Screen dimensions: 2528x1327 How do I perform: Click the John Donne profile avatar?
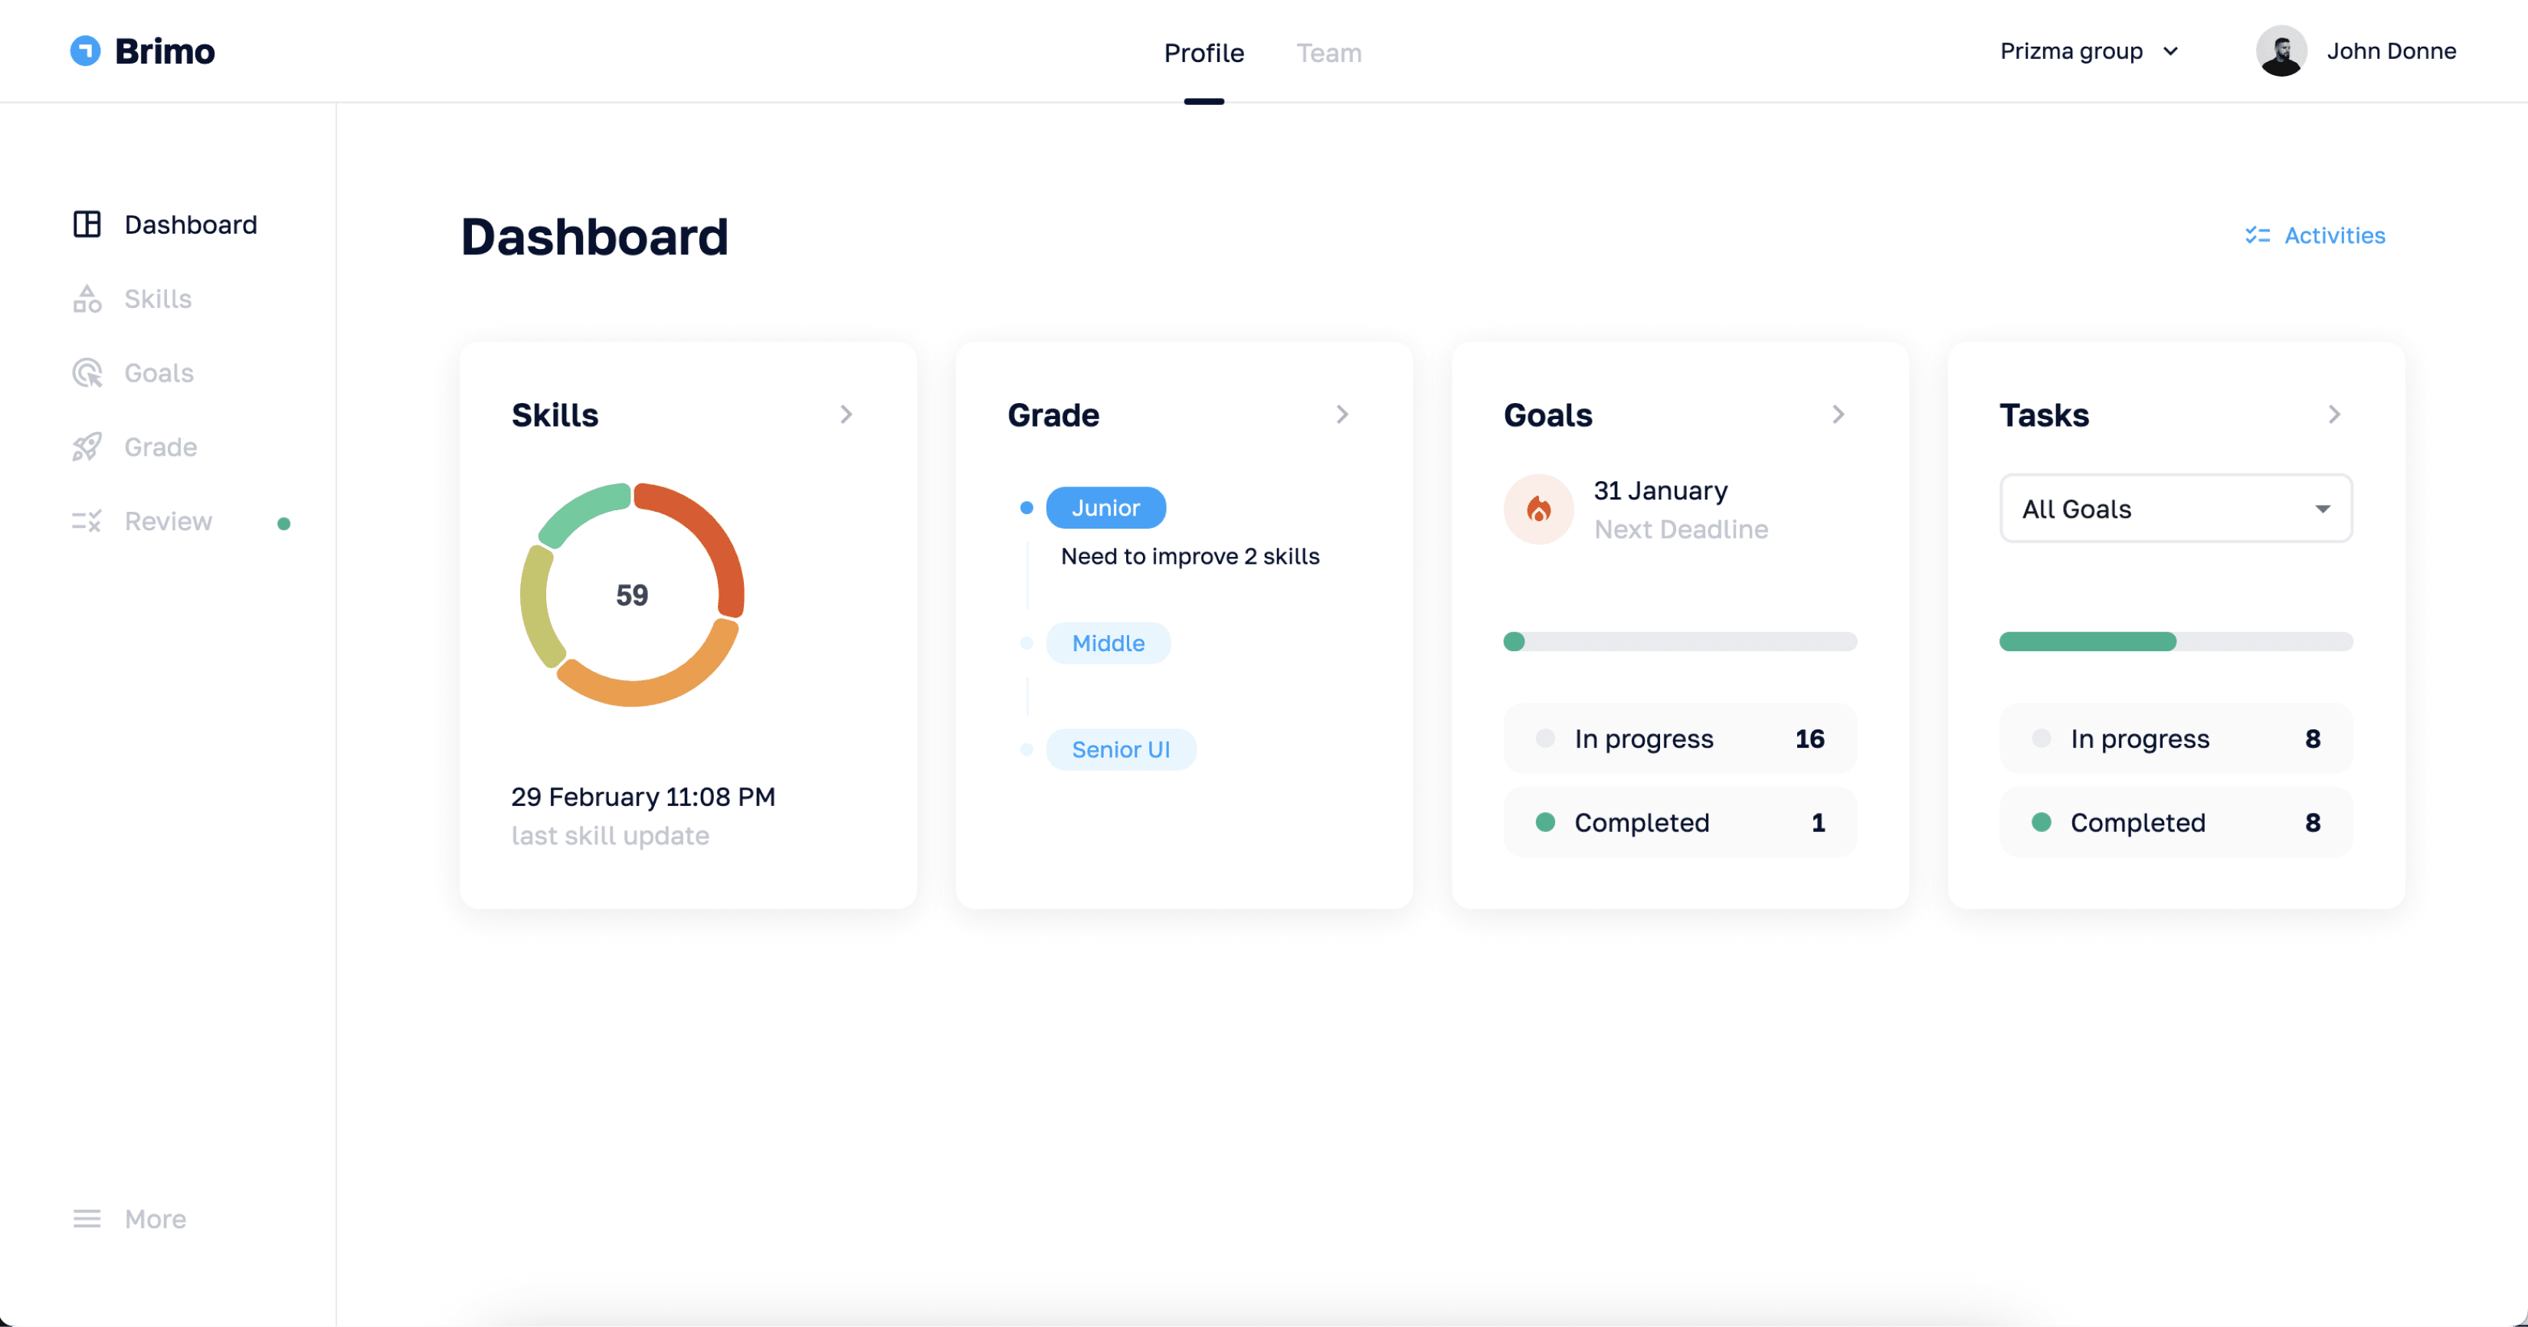pos(2282,50)
